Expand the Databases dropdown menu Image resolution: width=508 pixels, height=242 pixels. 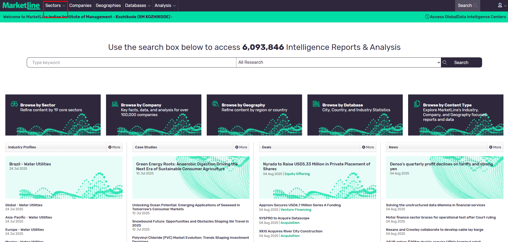[x=138, y=6]
